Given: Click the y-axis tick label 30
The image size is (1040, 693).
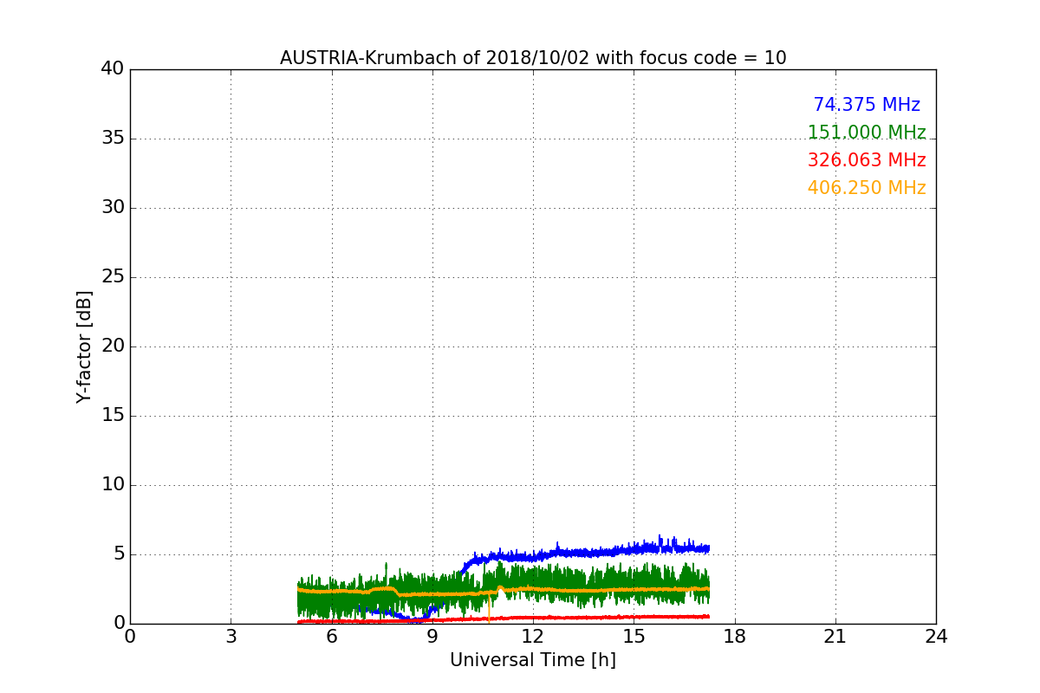Looking at the screenshot, I should [x=113, y=207].
